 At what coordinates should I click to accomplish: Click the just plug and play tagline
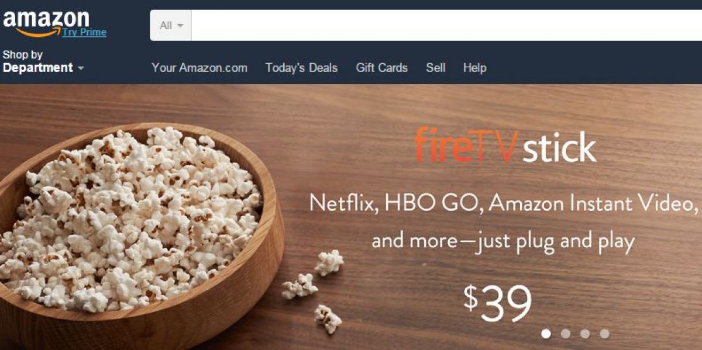pos(555,241)
